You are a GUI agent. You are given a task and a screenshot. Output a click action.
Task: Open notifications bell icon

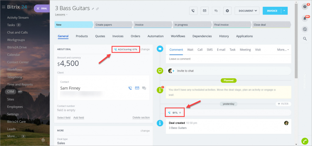305,18
